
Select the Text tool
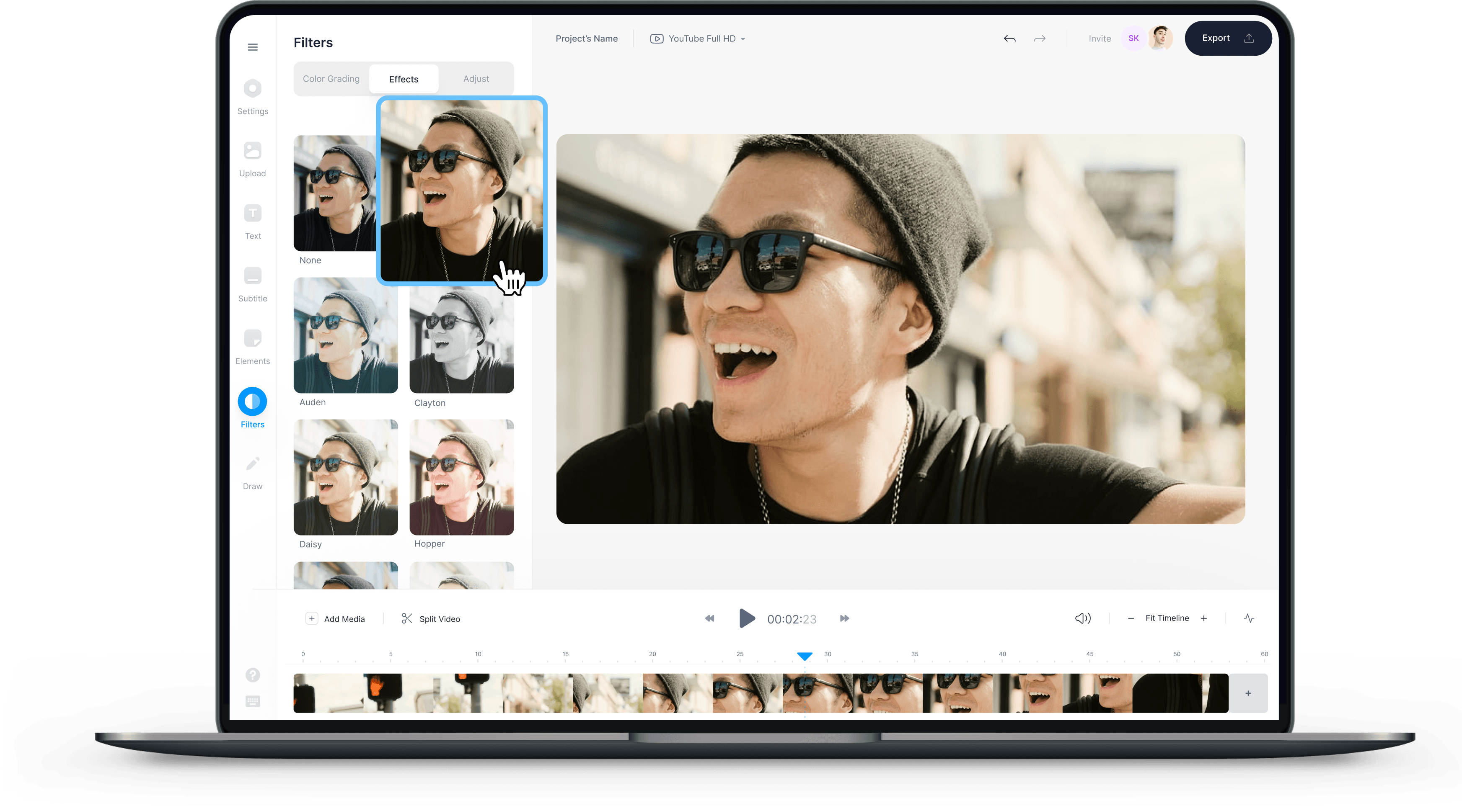[x=253, y=219]
